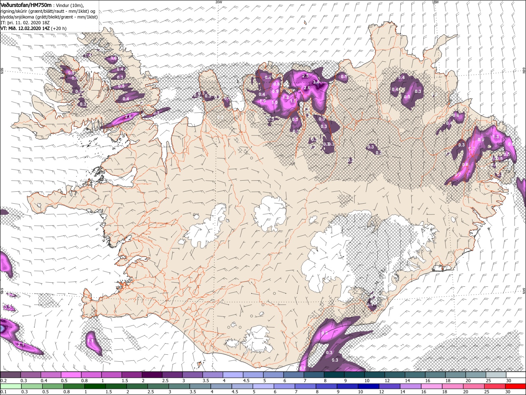Click the '(+20 h)' forecast offset text
The height and width of the screenshot is (395, 526).
coord(59,28)
